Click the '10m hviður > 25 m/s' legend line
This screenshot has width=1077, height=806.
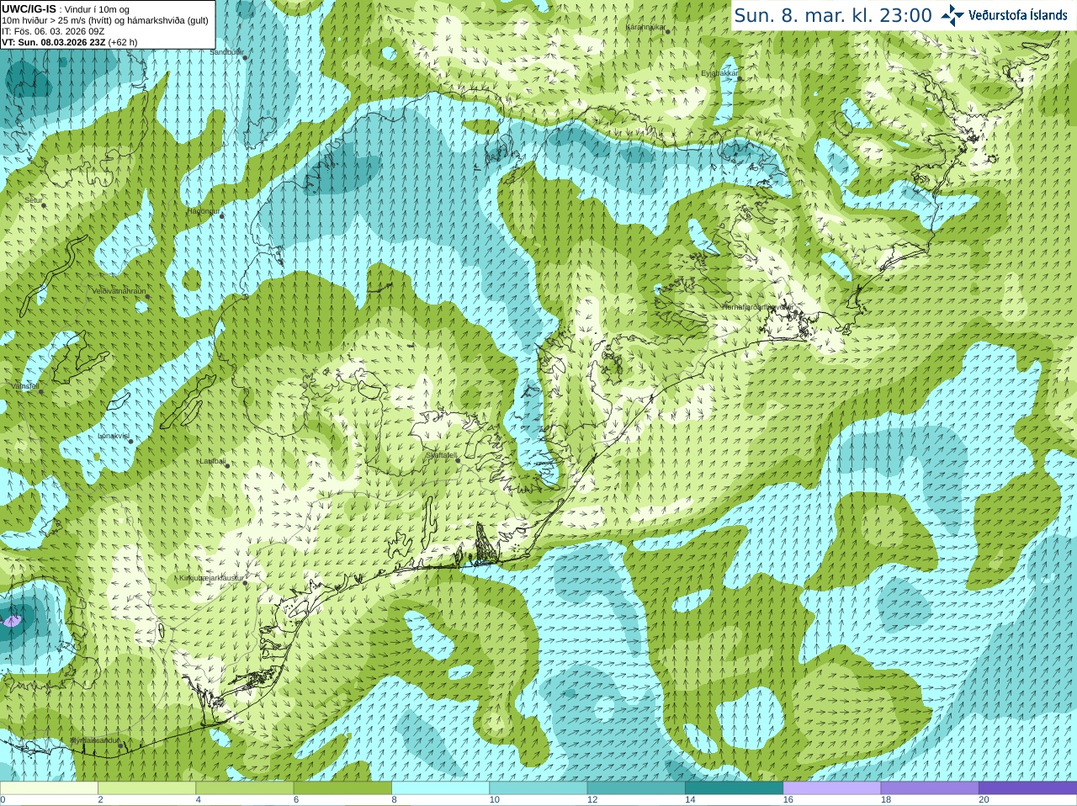pos(105,20)
